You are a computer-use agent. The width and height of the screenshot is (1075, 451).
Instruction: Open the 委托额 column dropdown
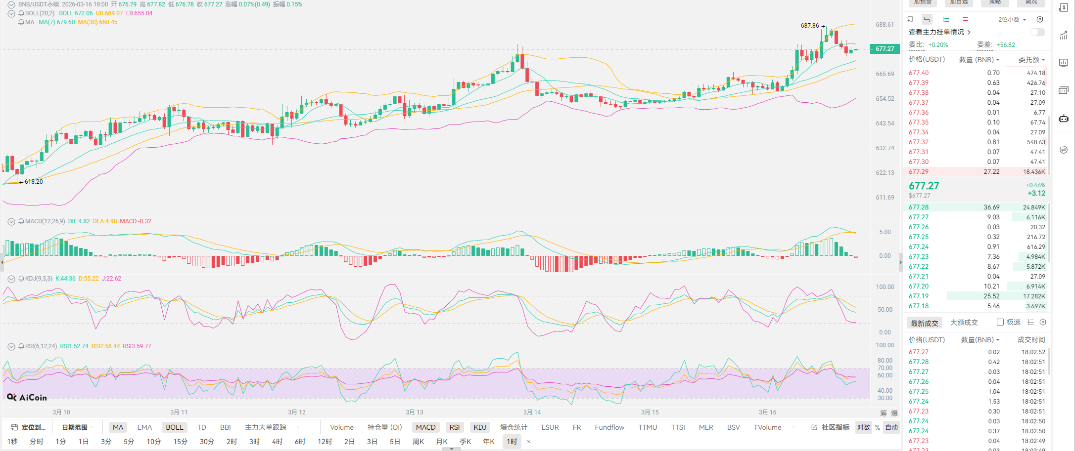coord(1031,59)
